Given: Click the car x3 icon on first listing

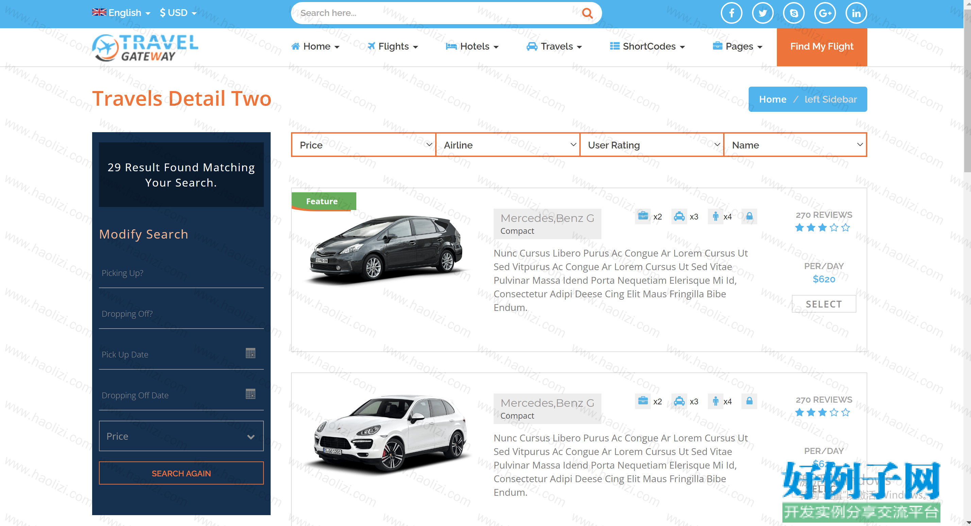Looking at the screenshot, I should click(679, 216).
